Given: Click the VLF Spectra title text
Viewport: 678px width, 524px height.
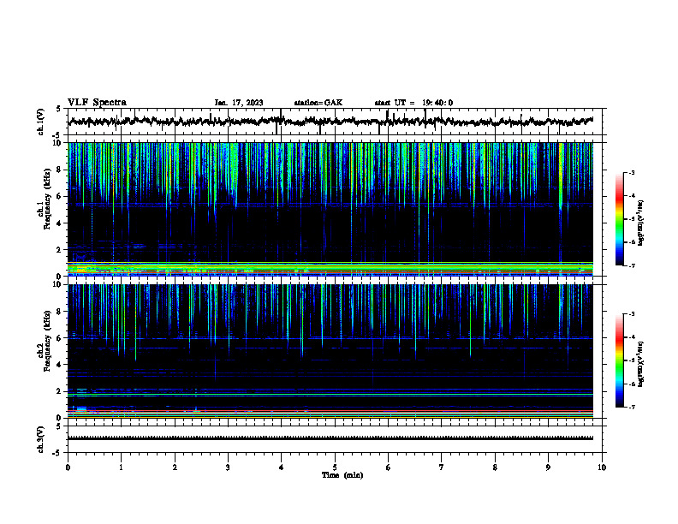Looking at the screenshot, I should click(x=97, y=103).
